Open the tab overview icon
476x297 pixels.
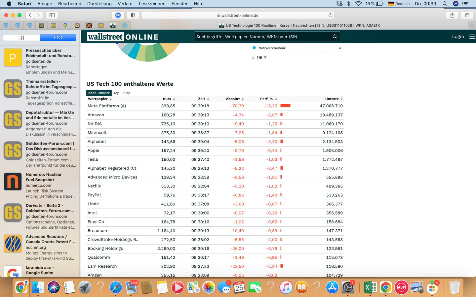(467, 15)
